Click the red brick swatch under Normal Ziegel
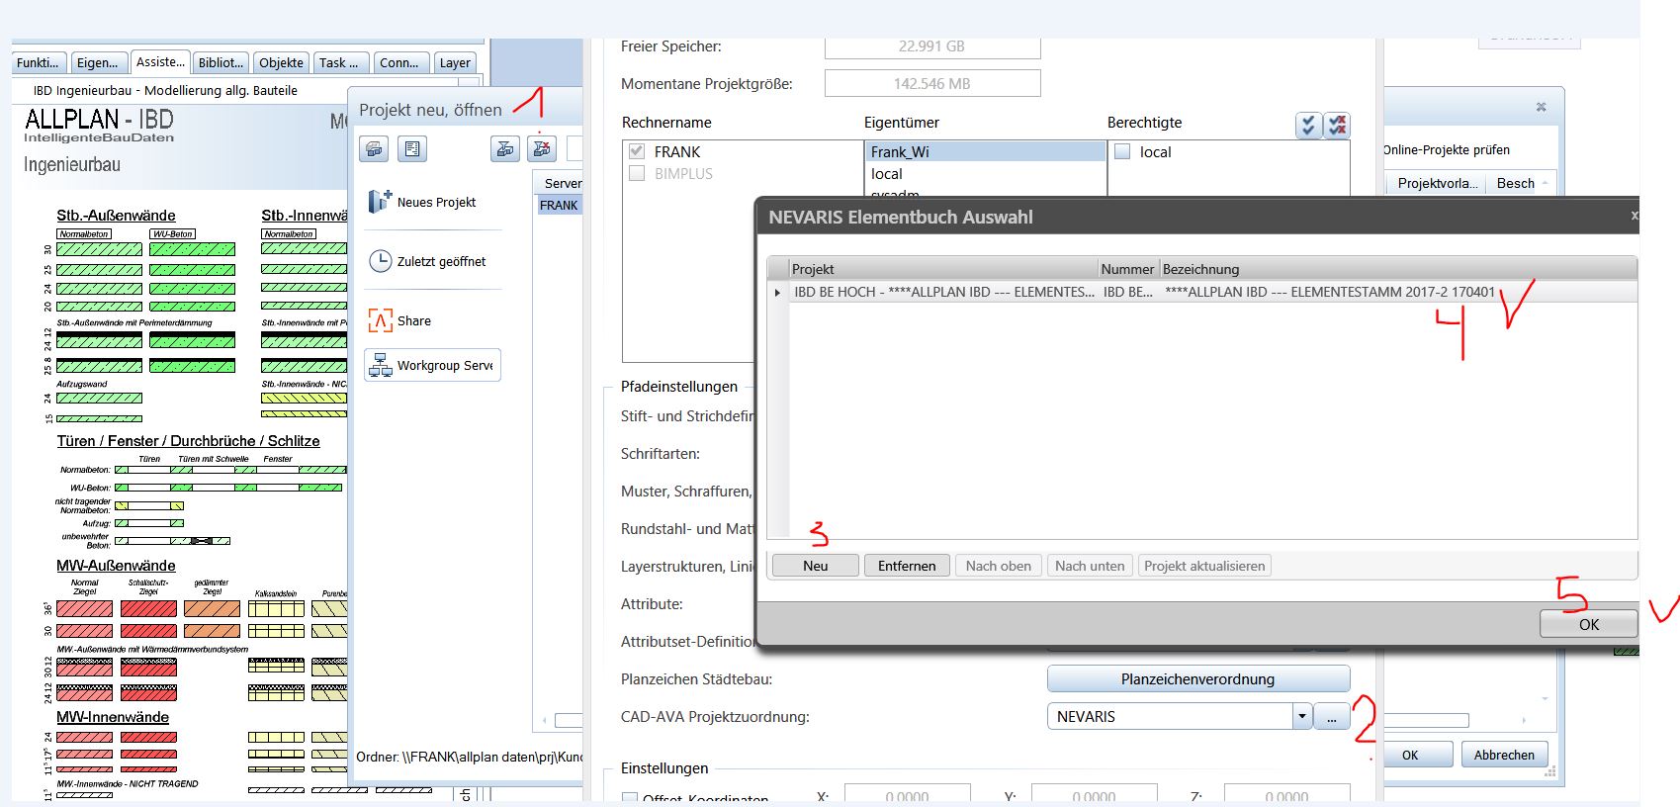This screenshot has height=807, width=1680. pos(84,608)
